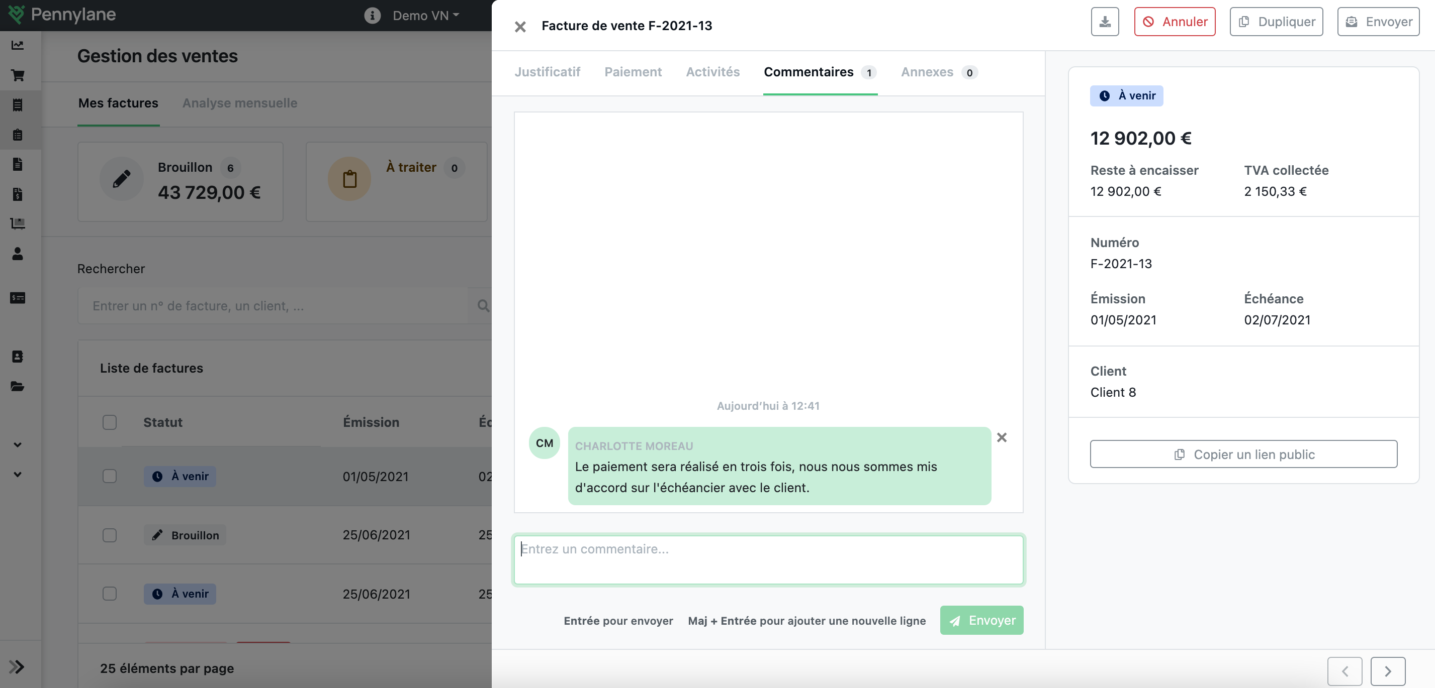
Task: Click the Brouillon 43 729,00 € card
Action: pos(180,181)
